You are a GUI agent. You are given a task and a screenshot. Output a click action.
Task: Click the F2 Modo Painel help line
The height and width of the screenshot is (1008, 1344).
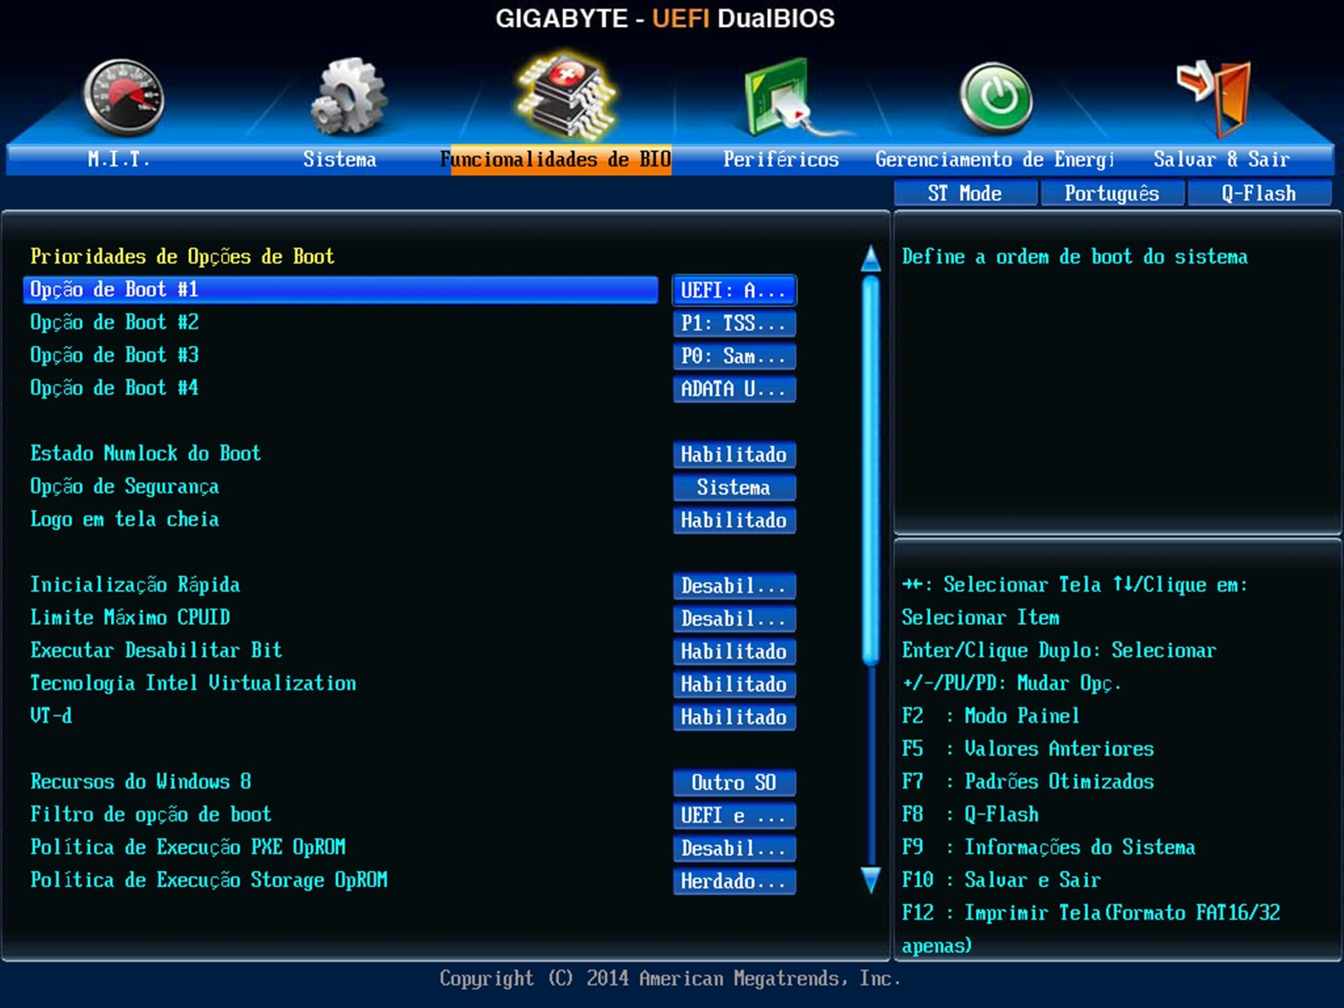pos(991,716)
